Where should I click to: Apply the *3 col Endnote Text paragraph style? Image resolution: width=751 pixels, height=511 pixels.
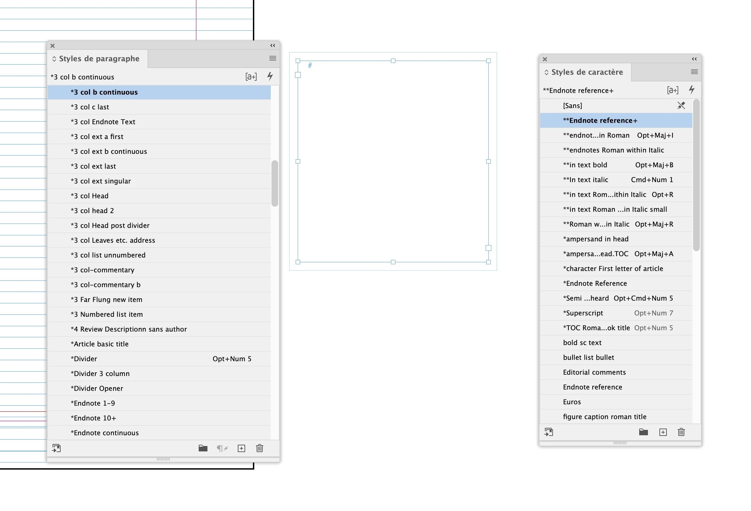click(108, 122)
